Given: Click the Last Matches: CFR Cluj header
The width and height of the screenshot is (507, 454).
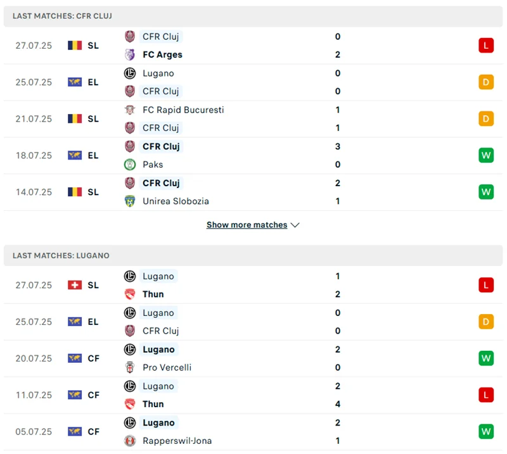Looking at the screenshot, I should tap(62, 16).
